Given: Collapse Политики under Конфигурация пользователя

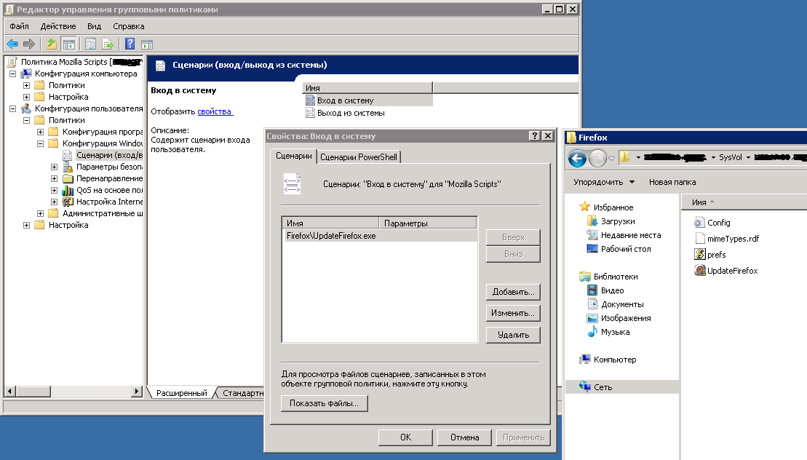Looking at the screenshot, I should tap(27, 120).
